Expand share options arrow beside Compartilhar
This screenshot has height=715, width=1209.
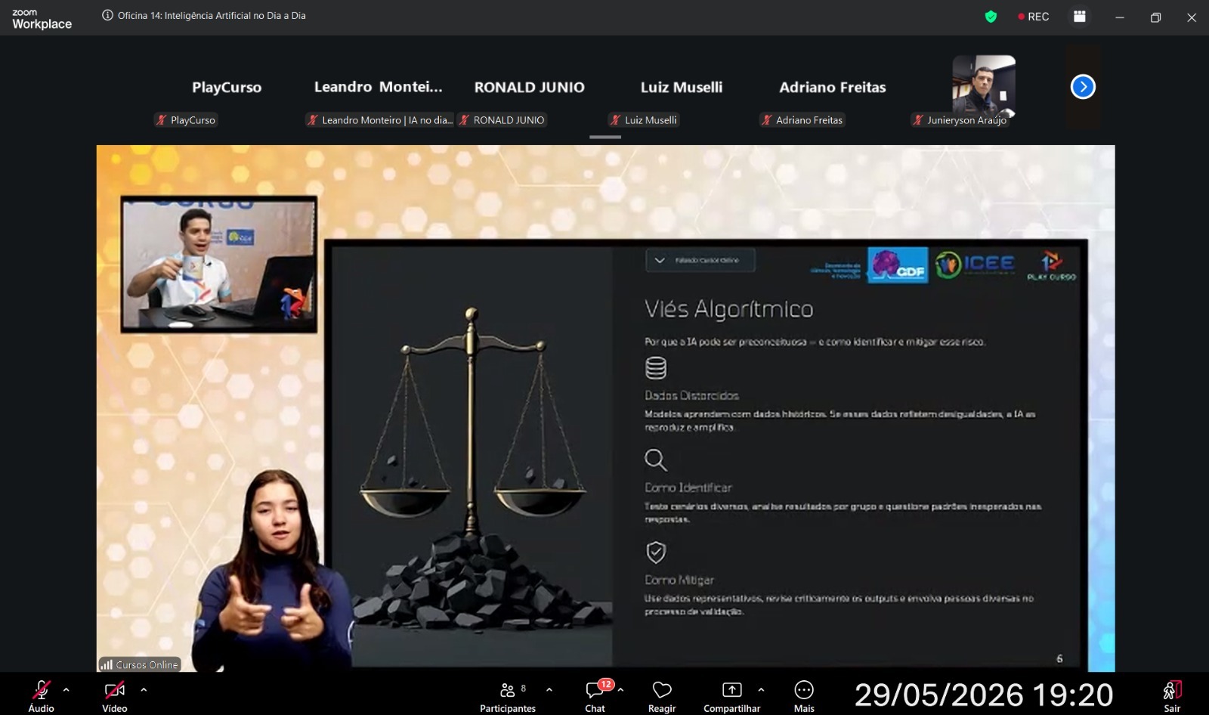tap(761, 689)
